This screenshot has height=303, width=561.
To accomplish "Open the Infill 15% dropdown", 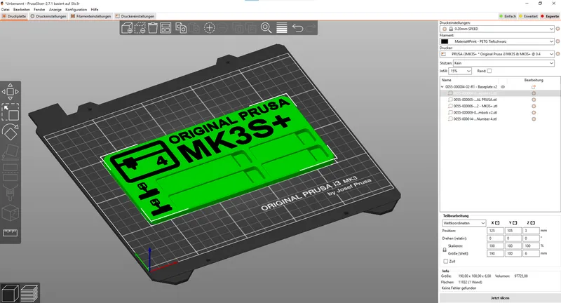I will pos(460,71).
